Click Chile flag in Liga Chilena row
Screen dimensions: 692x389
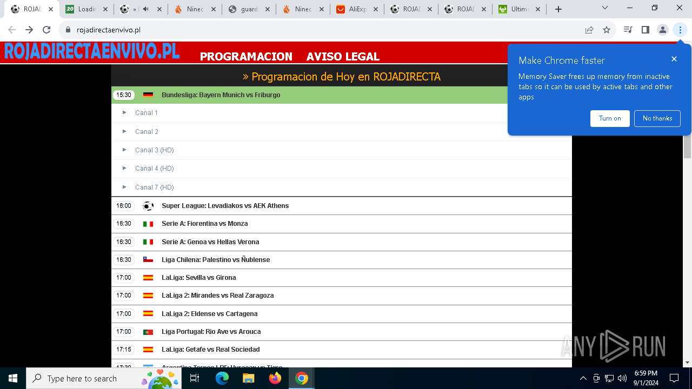pos(148,260)
